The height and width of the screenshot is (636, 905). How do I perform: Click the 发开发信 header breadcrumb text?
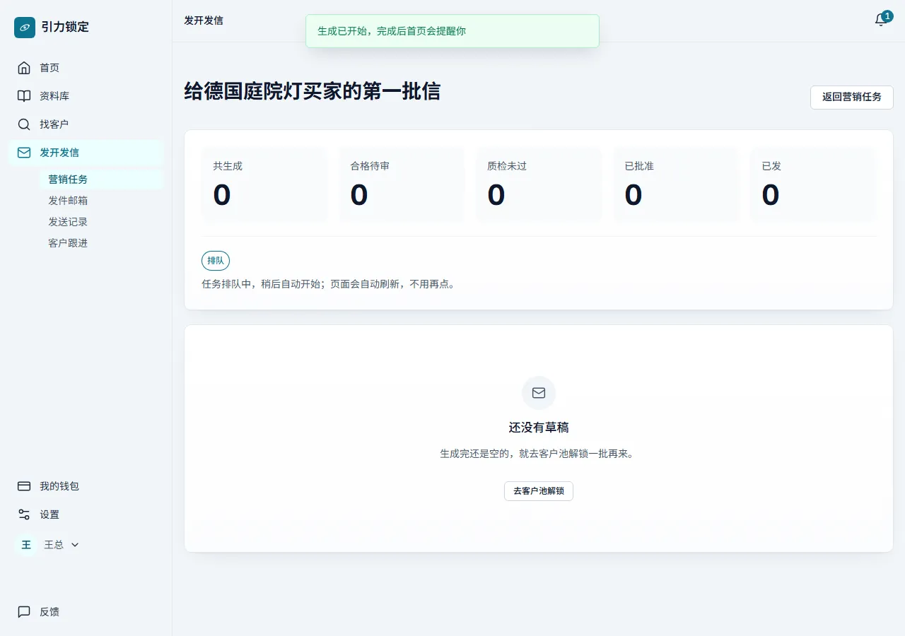(x=204, y=20)
